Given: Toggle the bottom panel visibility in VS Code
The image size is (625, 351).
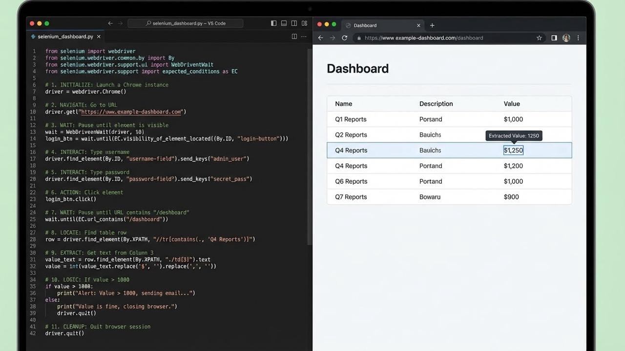Looking at the screenshot, I should click(x=284, y=23).
